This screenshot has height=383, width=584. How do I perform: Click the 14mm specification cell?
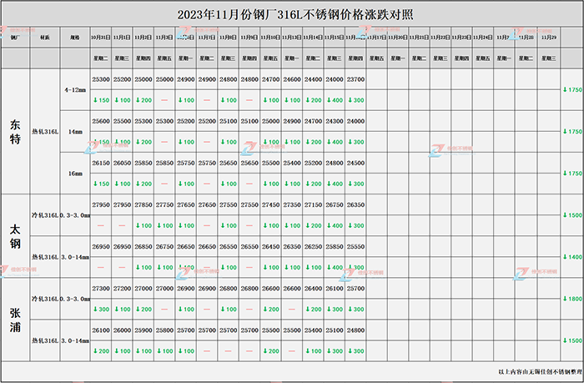pyautogui.click(x=75, y=132)
